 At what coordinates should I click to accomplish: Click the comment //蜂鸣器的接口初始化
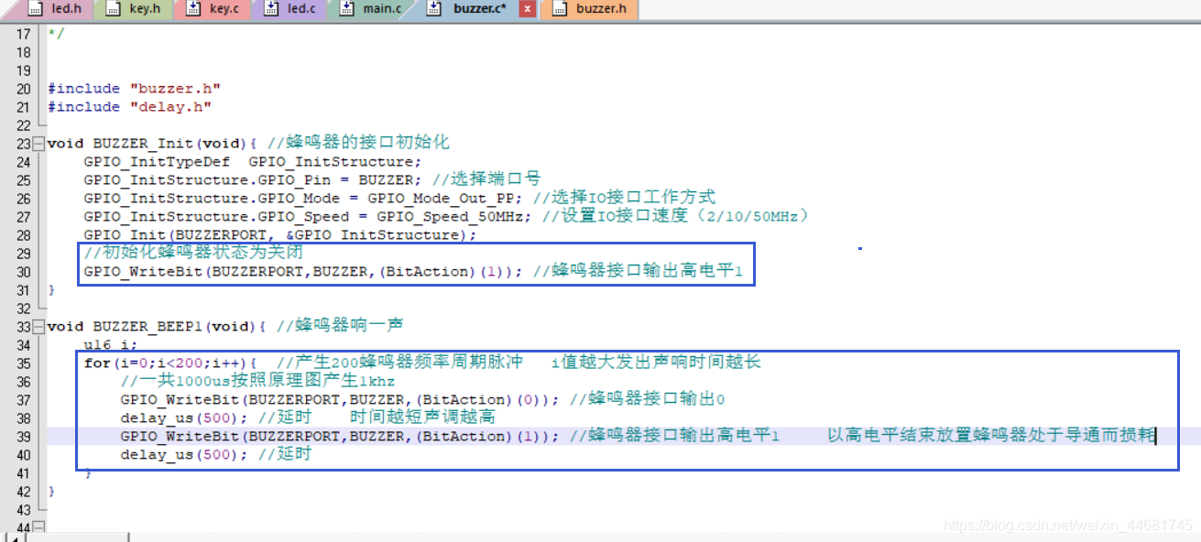pyautogui.click(x=358, y=143)
